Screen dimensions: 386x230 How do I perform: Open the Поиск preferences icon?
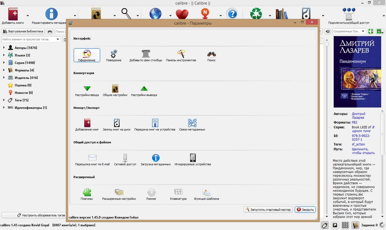point(211,55)
